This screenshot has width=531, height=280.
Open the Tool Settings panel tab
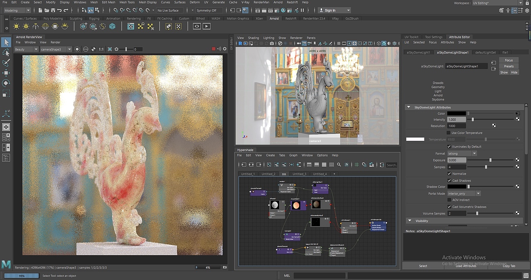tap(434, 37)
